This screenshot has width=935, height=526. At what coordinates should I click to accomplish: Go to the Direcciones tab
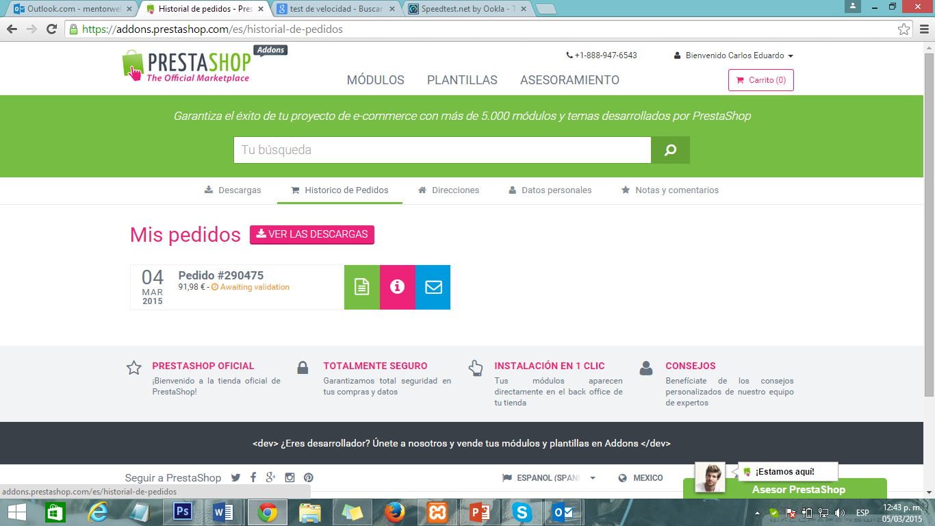[x=448, y=190]
